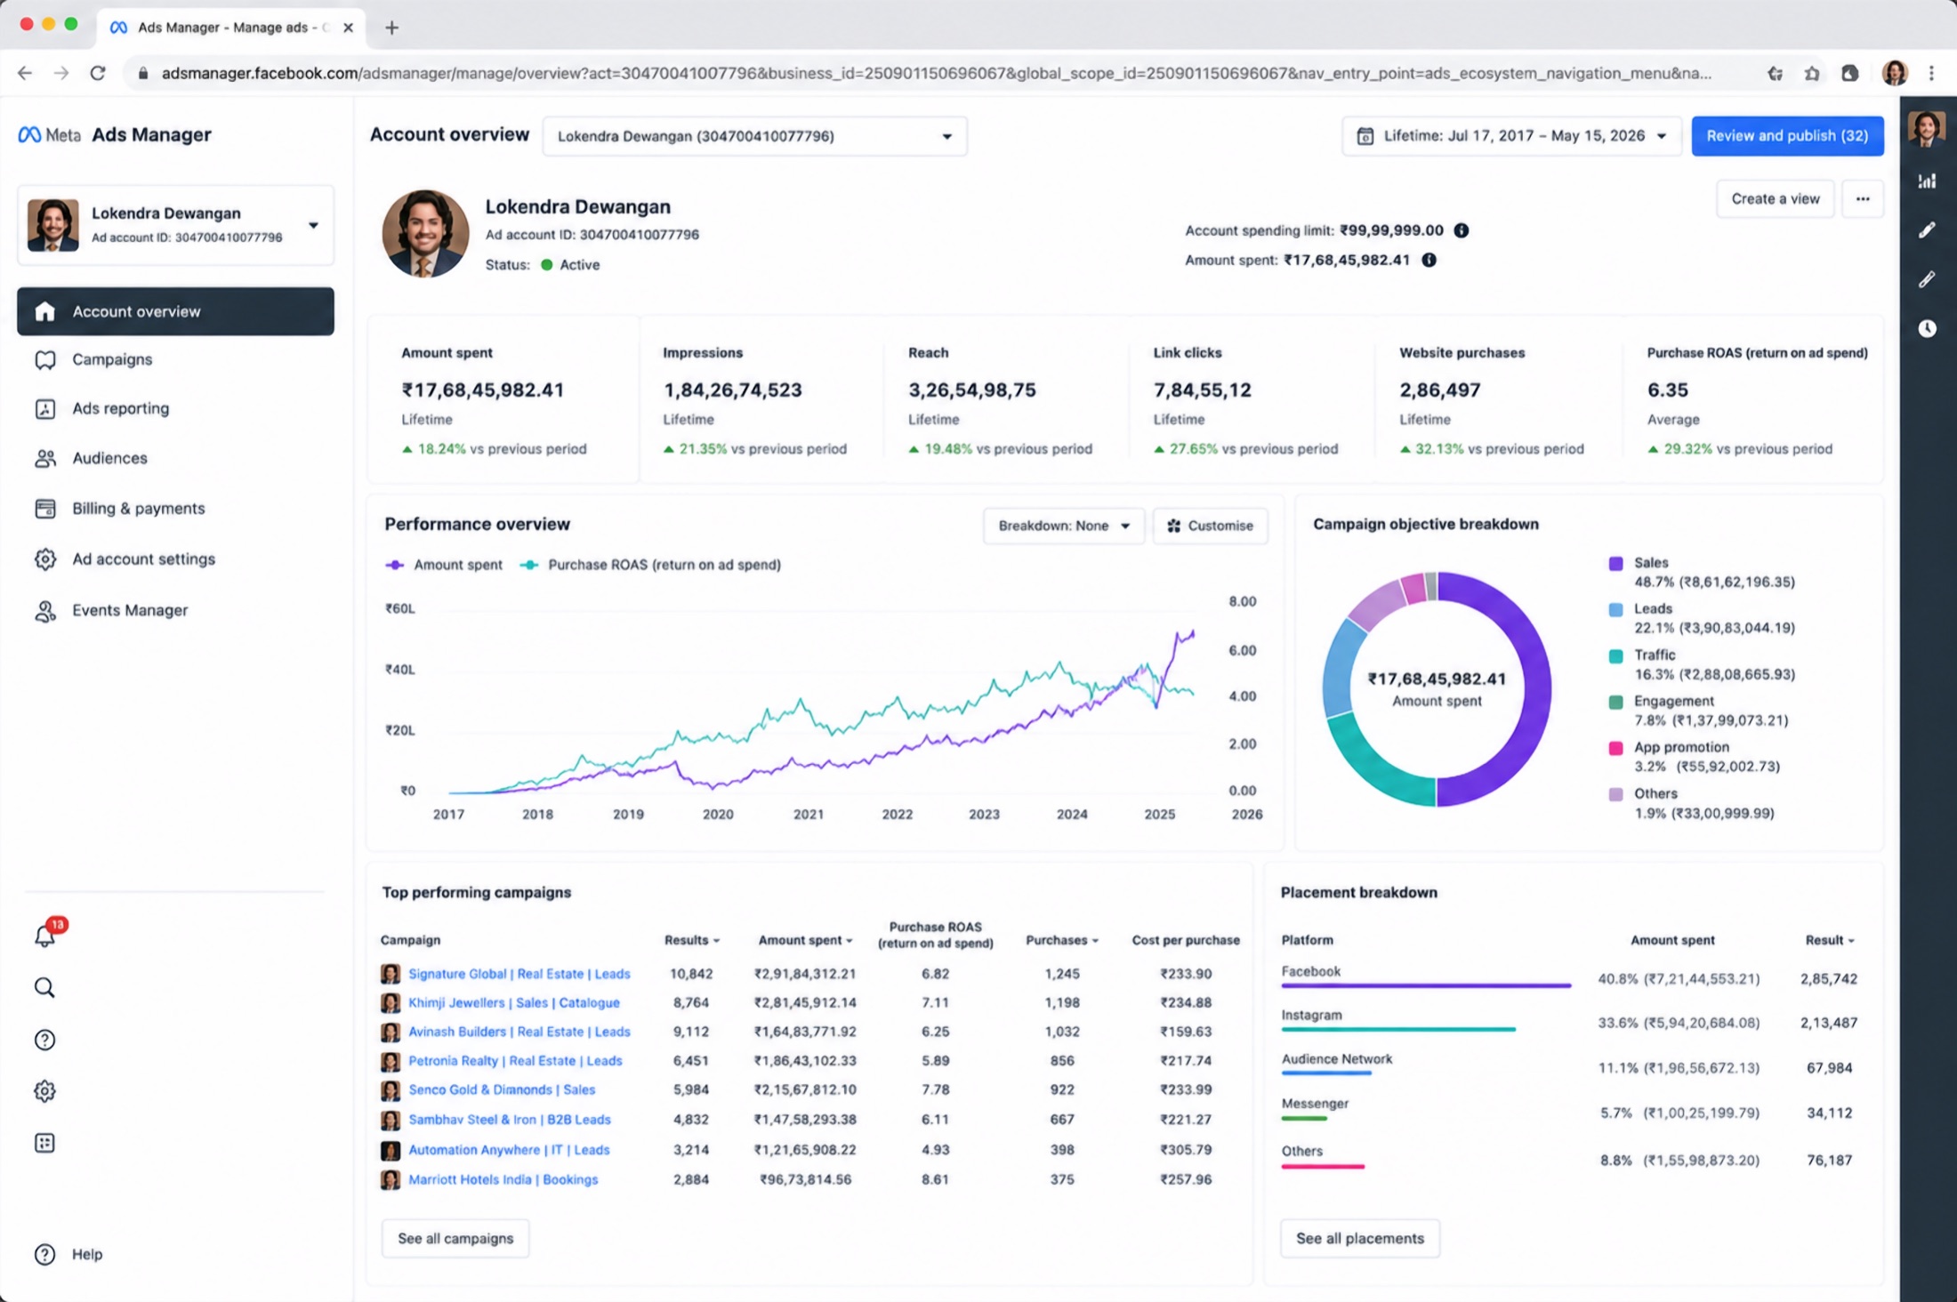Viewport: 1957px width, 1302px height.
Task: Click the browser address bar URL
Action: [936, 73]
